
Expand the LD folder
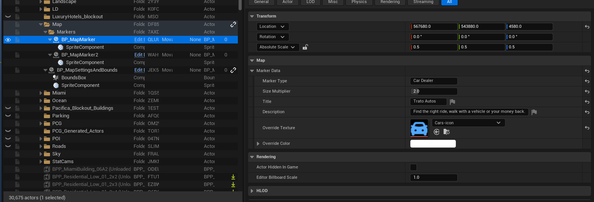(41, 9)
